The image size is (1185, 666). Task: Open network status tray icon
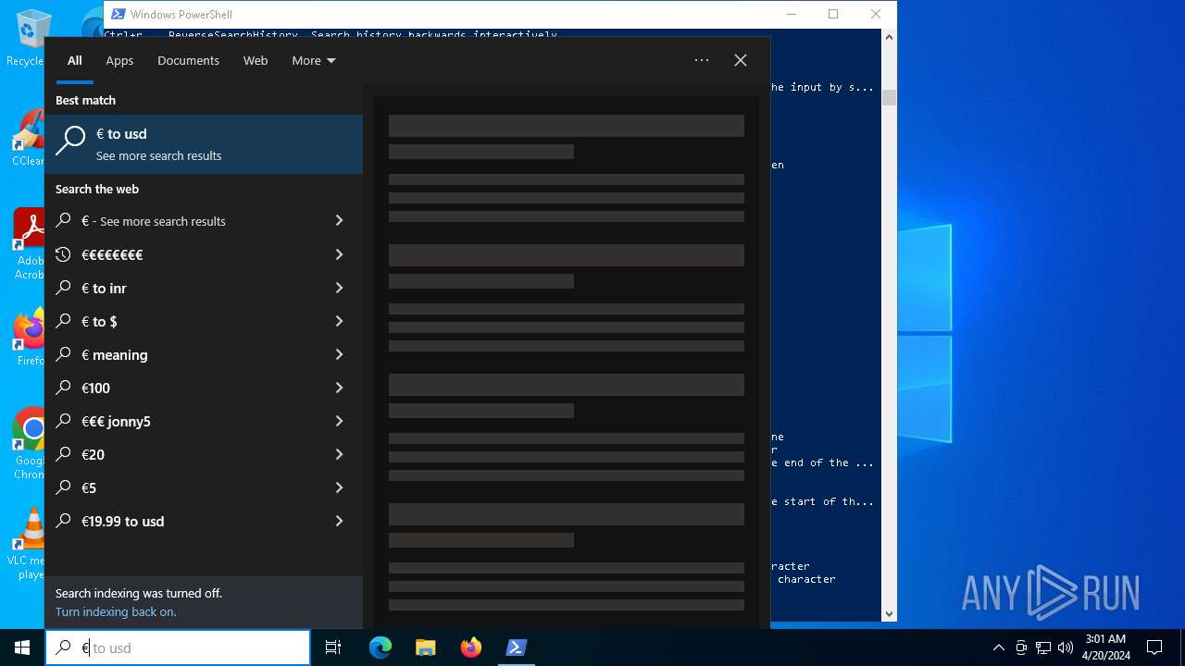(x=1043, y=647)
